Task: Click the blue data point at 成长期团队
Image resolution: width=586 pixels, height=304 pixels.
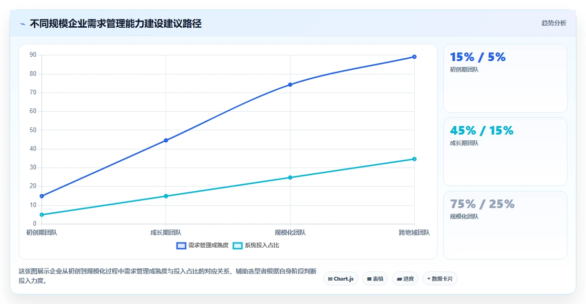Action: tap(166, 140)
